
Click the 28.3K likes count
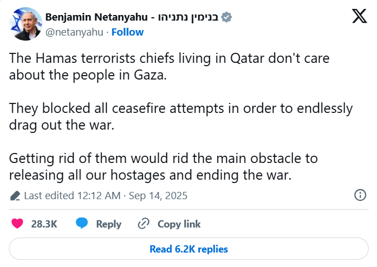click(44, 224)
